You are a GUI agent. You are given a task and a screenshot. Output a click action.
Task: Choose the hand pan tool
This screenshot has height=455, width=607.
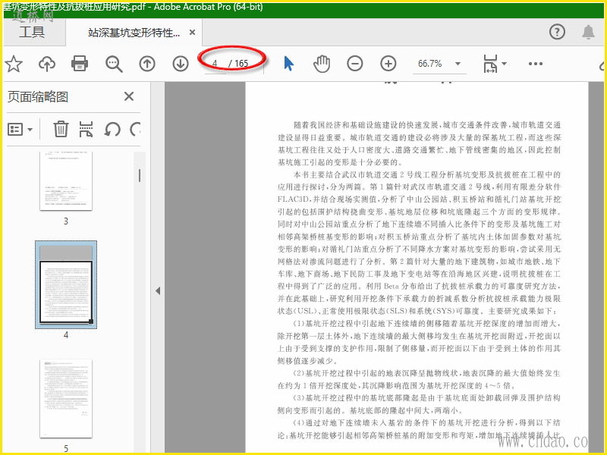click(322, 64)
